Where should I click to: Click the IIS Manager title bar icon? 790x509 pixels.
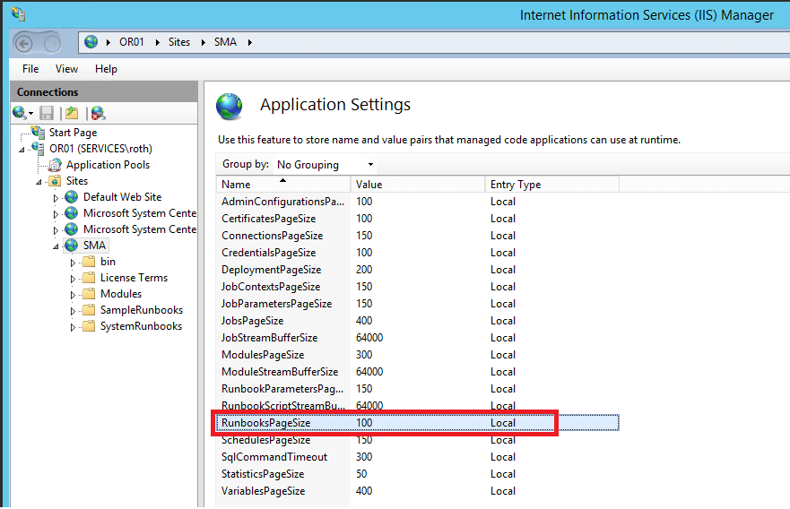[18, 13]
